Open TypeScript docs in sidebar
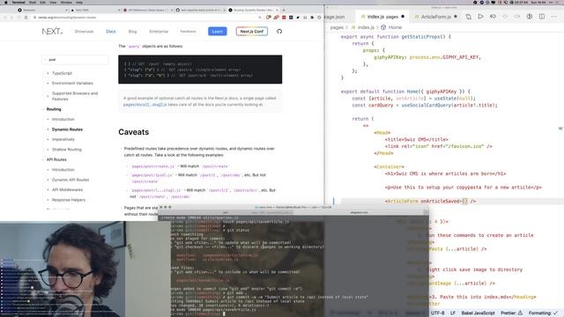The image size is (564, 317). tap(62, 73)
